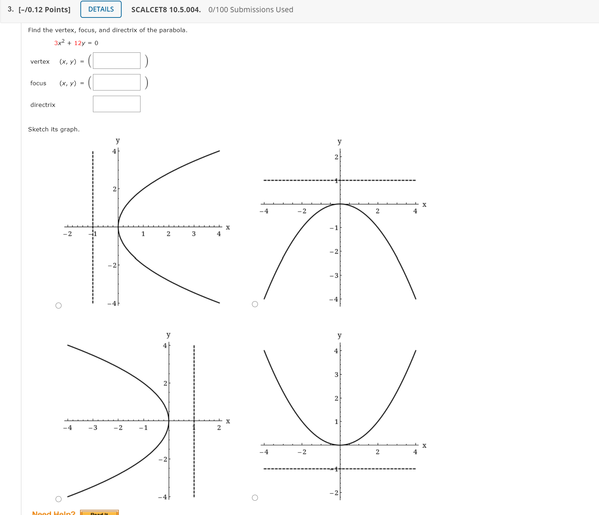
Task: Click the "[–/0.12 Points]" label
Action: 44,10
